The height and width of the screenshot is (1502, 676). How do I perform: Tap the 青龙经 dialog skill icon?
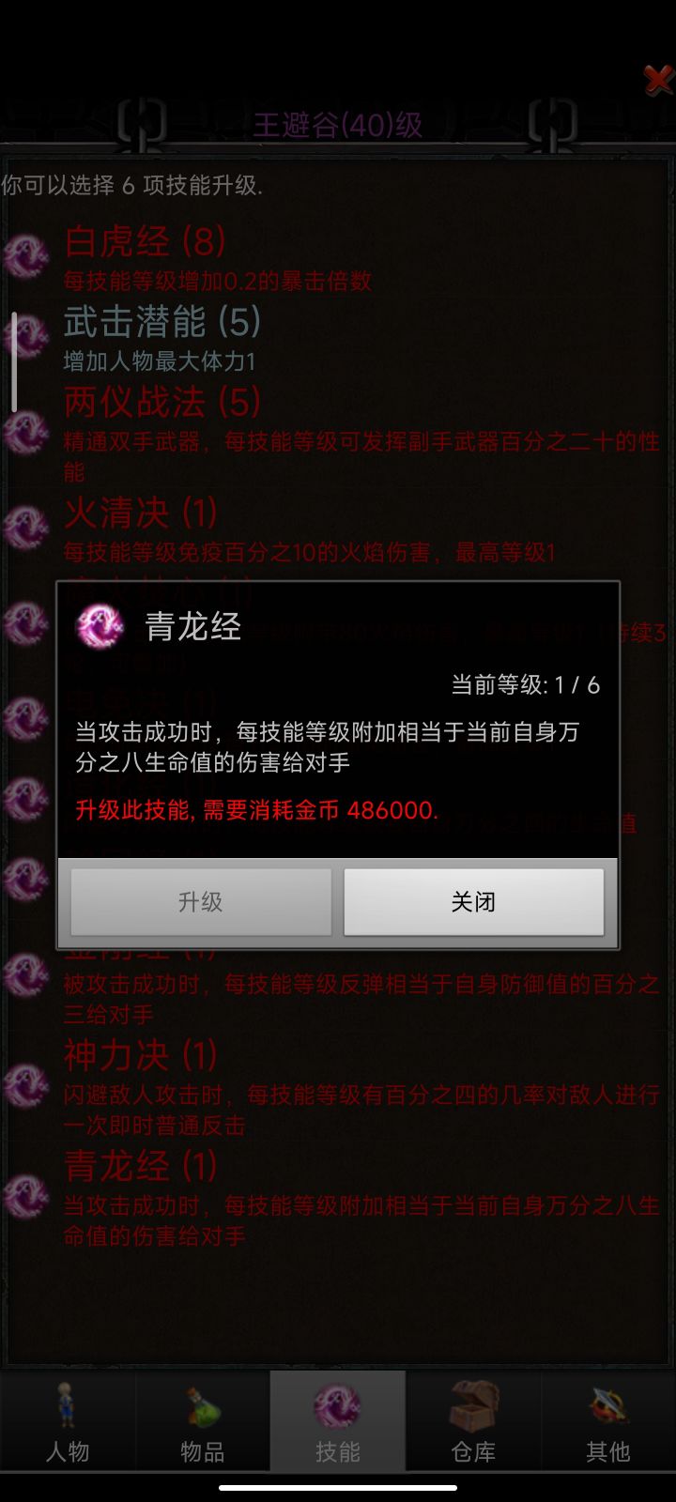(x=100, y=626)
